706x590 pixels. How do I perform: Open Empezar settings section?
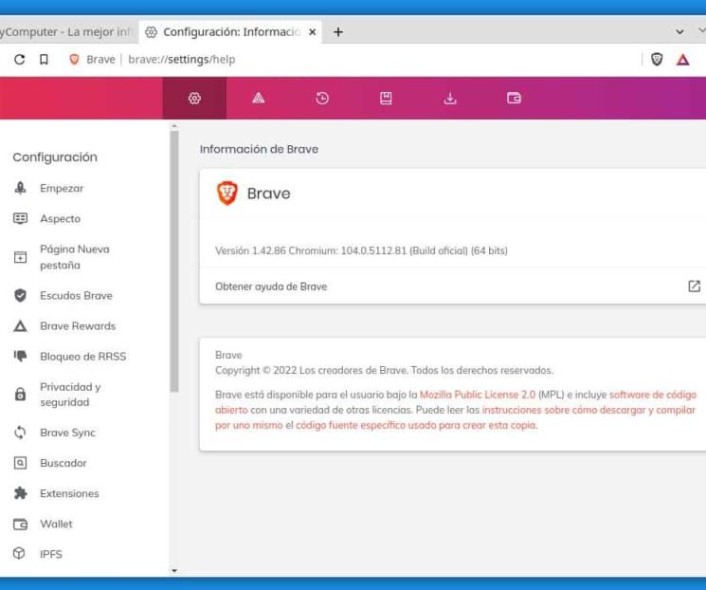tap(62, 188)
